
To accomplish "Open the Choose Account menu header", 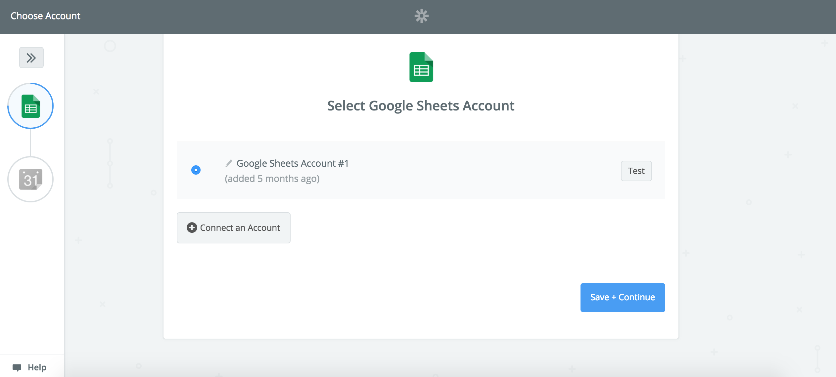I will 45,16.
